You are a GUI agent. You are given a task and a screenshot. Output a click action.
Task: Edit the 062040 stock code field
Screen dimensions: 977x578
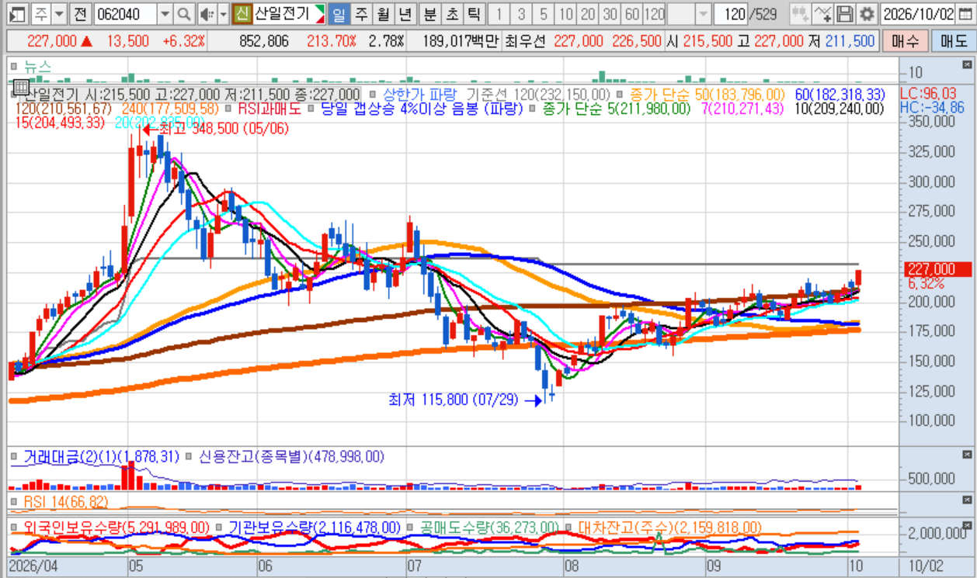tap(126, 14)
